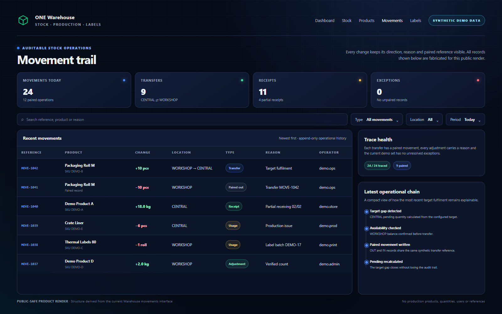Click the Adjustment type badge
This screenshot has height=314, width=502.
(237, 264)
